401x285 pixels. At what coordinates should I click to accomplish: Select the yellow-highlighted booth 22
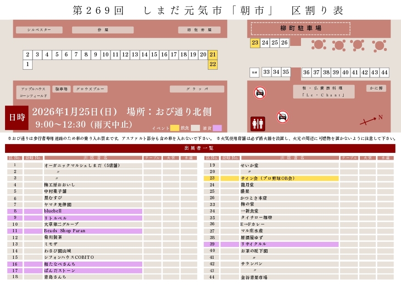coord(212,64)
